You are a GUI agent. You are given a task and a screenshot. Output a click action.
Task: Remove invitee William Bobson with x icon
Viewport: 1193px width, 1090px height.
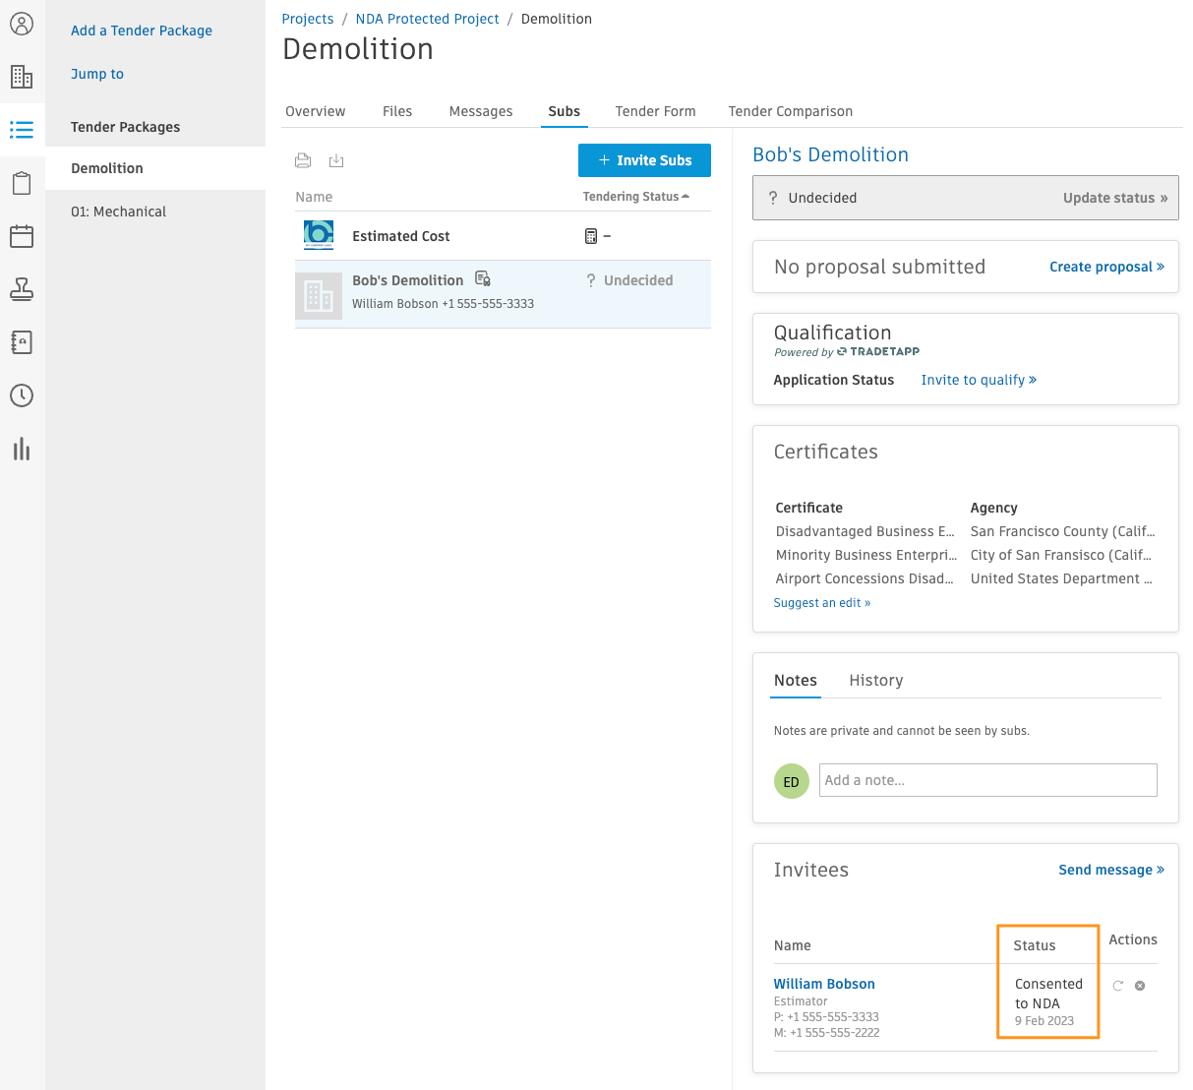tap(1140, 986)
